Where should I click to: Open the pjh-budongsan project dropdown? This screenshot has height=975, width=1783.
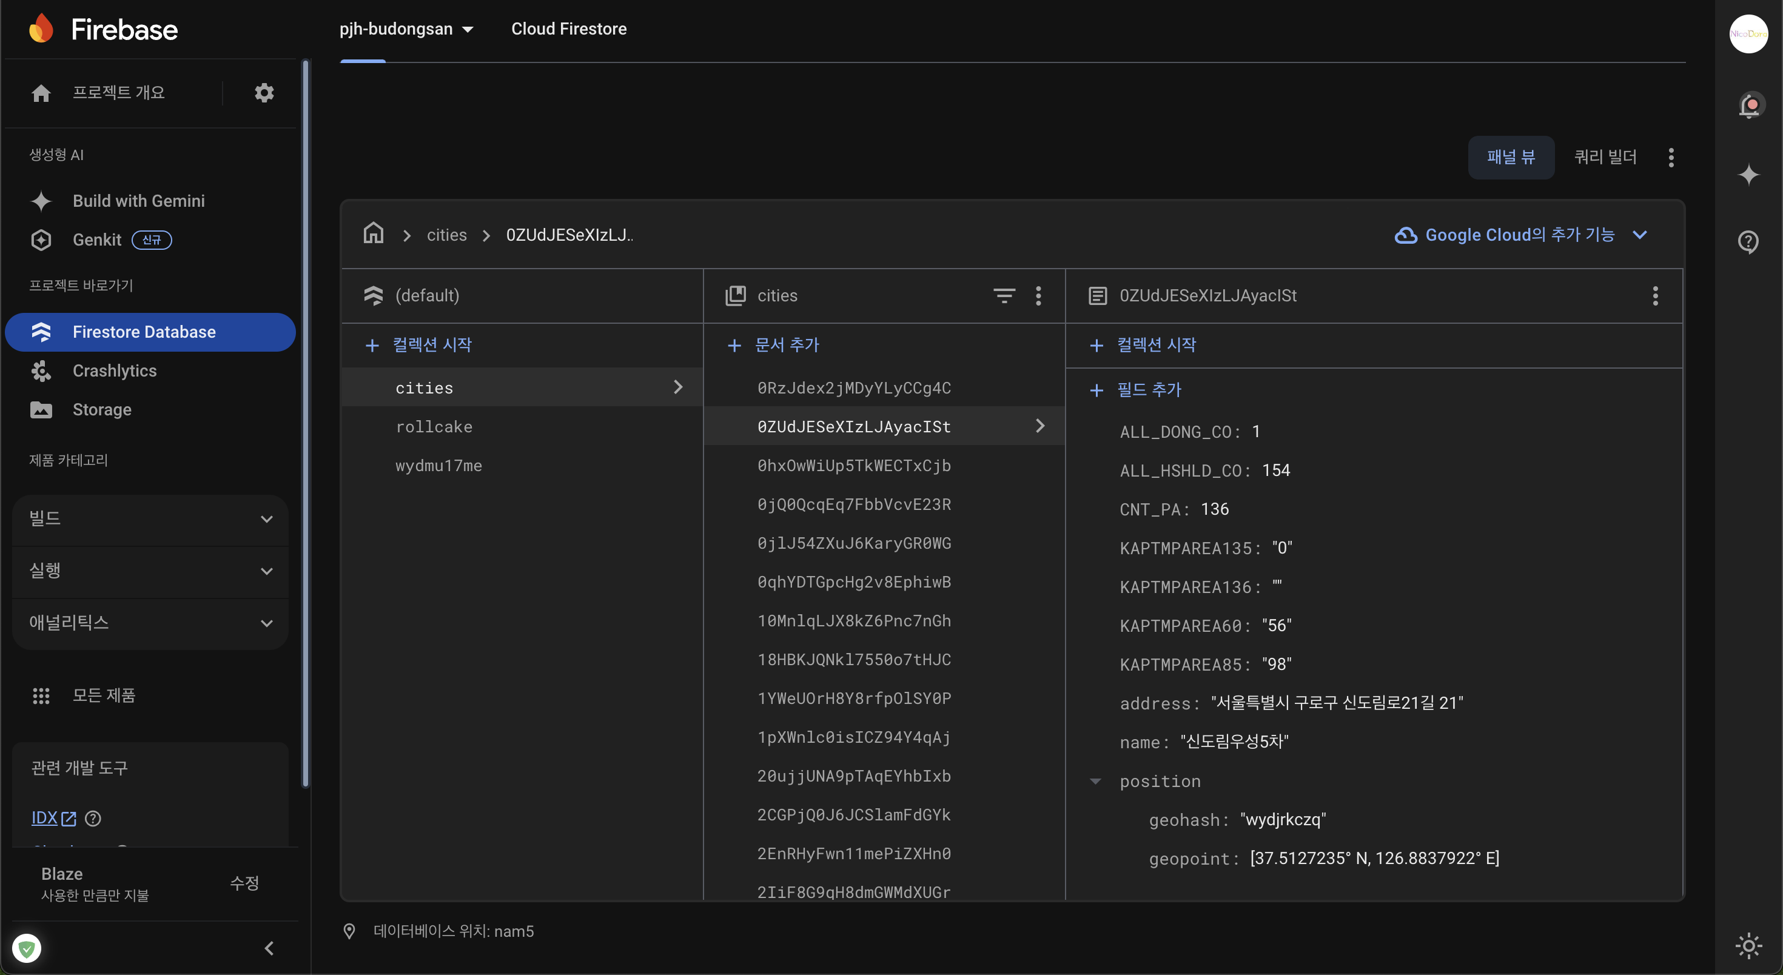pos(406,29)
